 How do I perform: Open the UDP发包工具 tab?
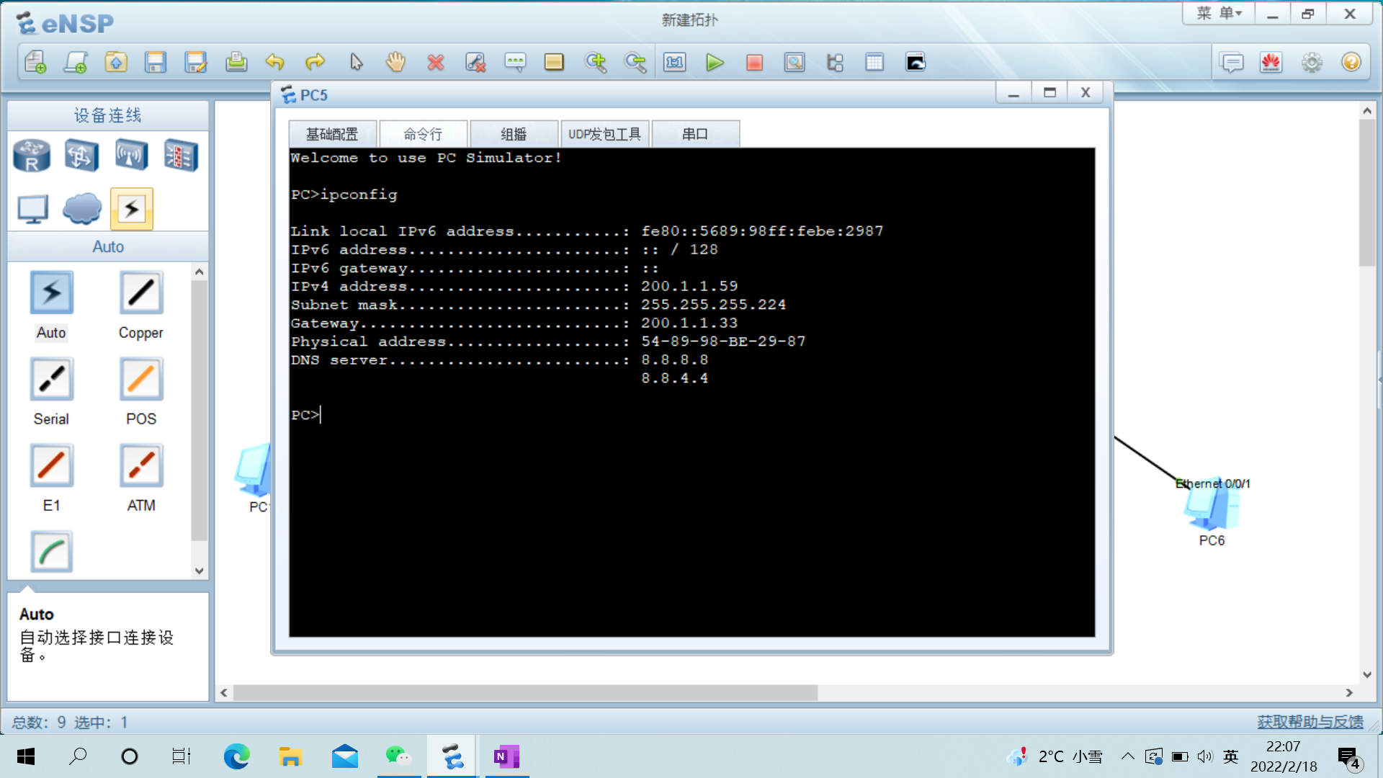coord(604,134)
